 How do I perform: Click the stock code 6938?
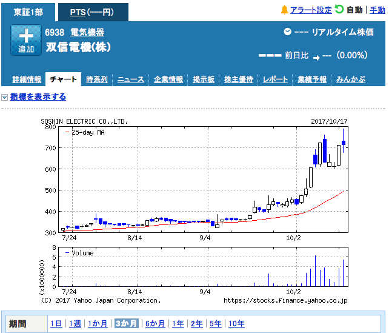tap(55, 32)
